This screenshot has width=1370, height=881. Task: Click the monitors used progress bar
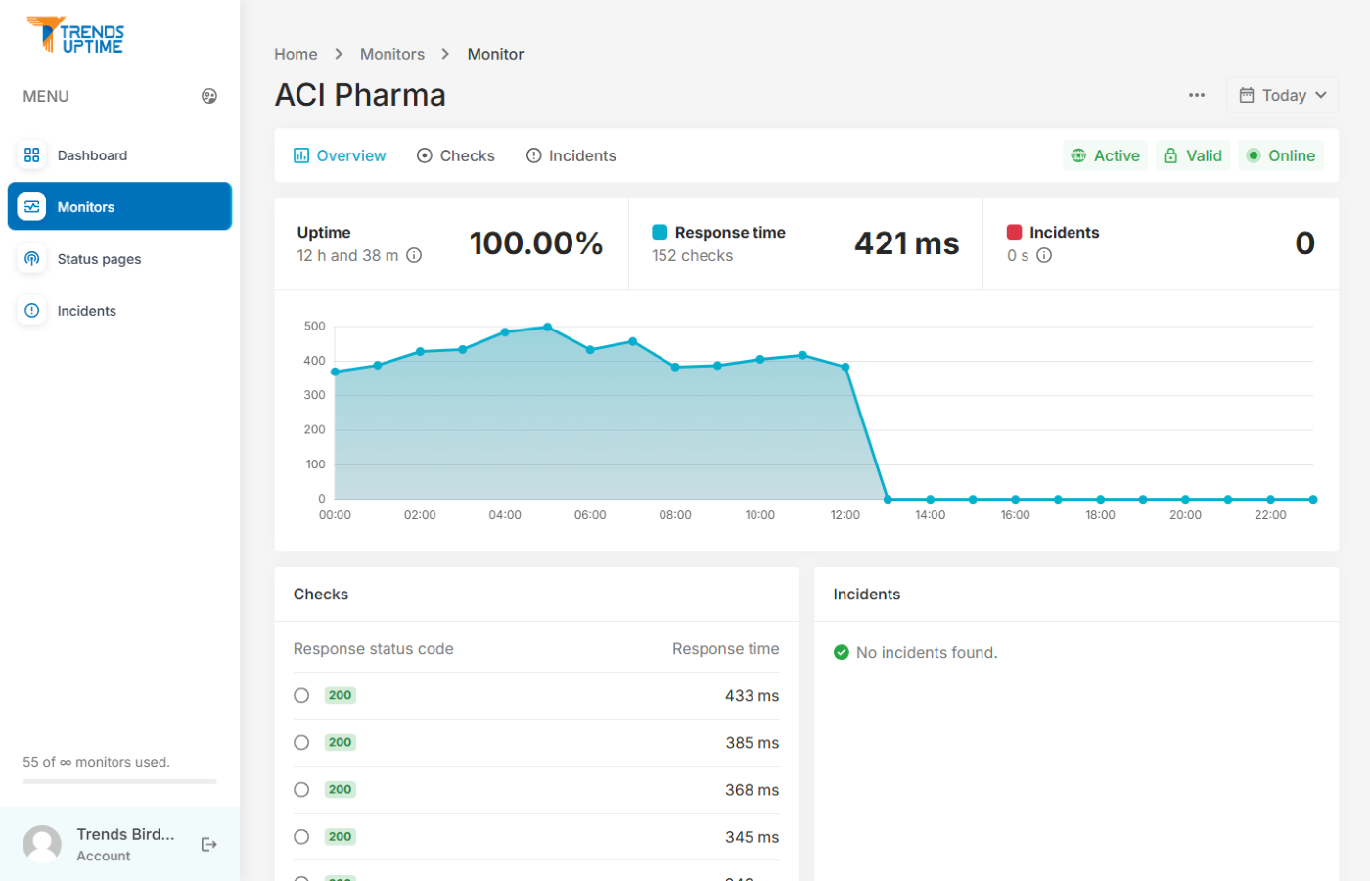point(118,781)
